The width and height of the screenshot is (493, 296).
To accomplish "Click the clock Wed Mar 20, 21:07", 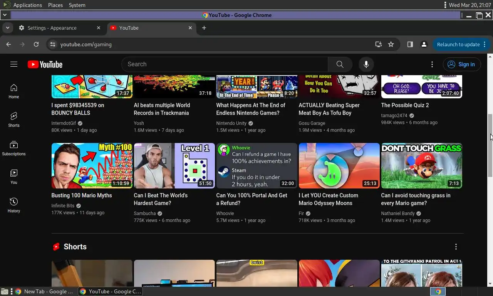I will (470, 5).
